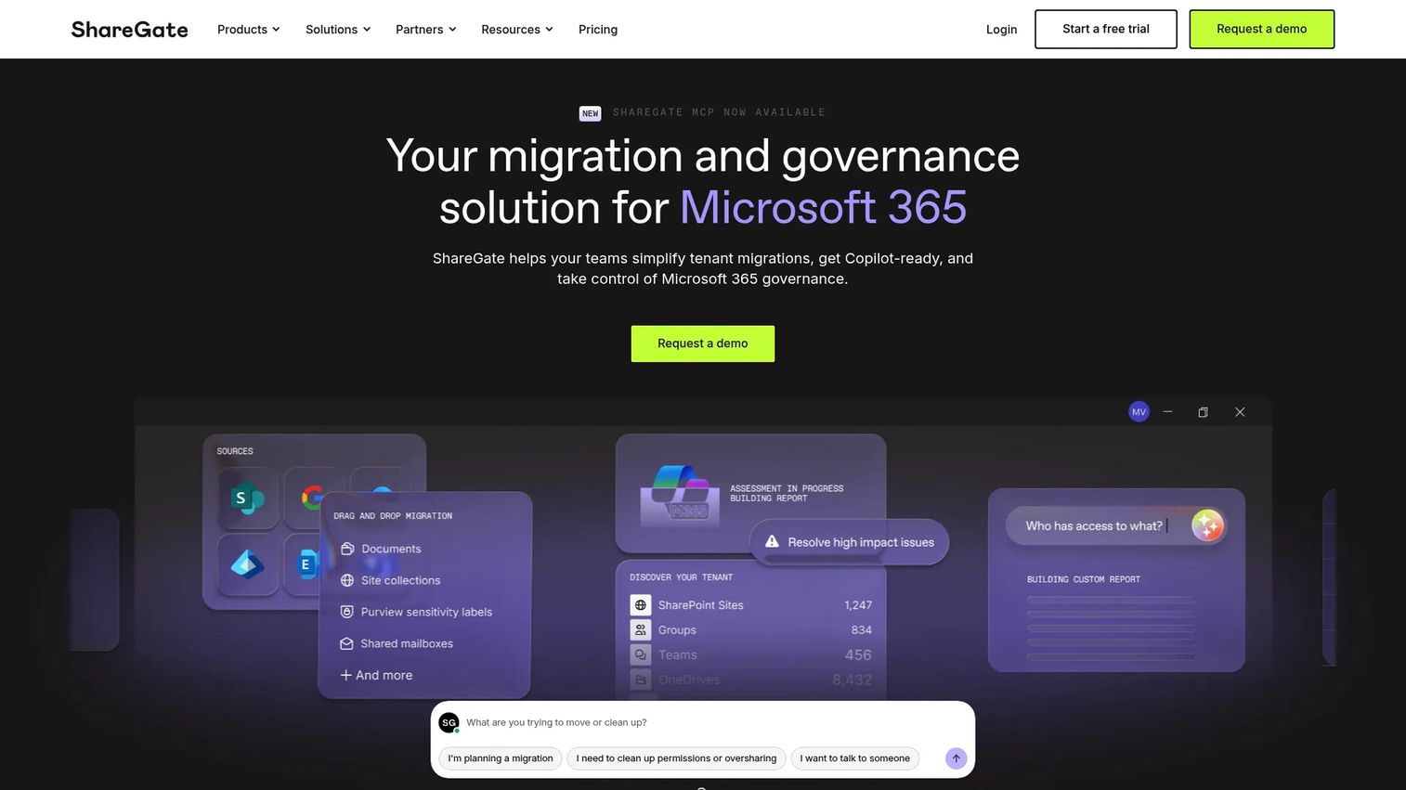Image resolution: width=1406 pixels, height=790 pixels.
Task: Open the Resources dropdown
Action: click(517, 30)
